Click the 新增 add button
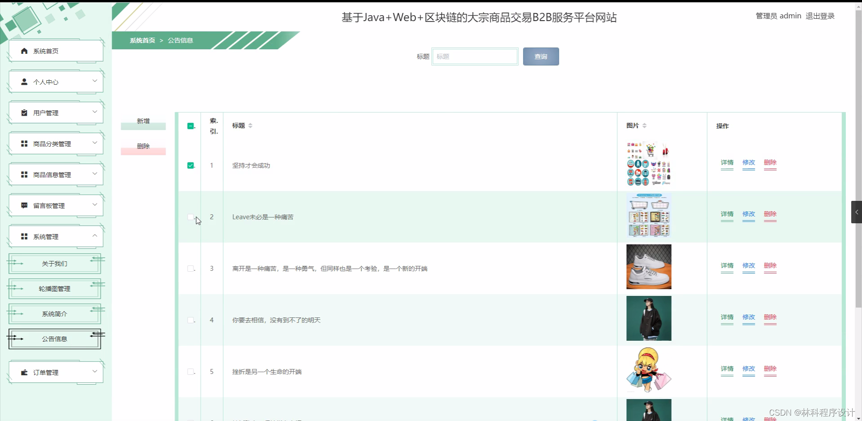Image resolution: width=862 pixels, height=421 pixels. click(x=143, y=122)
